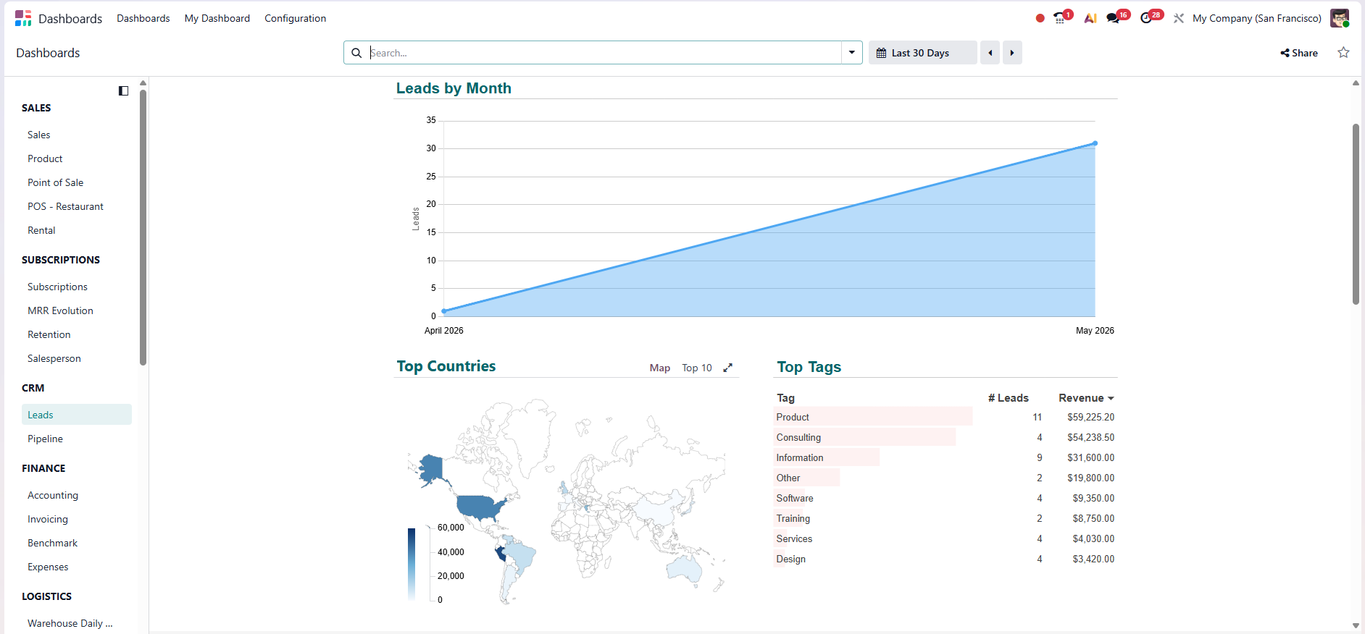Viewport: 1365px width, 634px height.
Task: Collapse the sidebar panel toggle icon
Action: [x=124, y=90]
